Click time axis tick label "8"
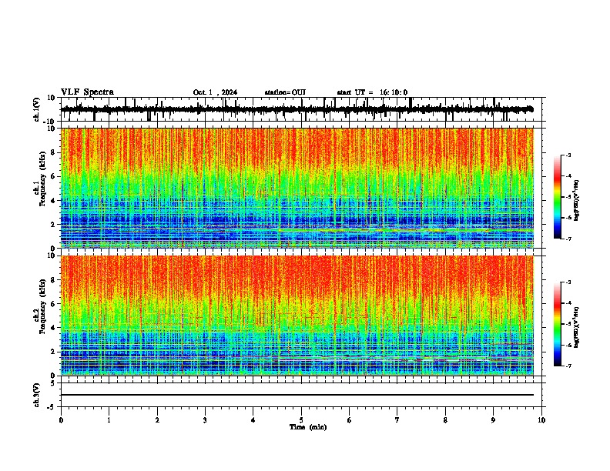Image resolution: width=610 pixels, height=471 pixels. (x=445, y=420)
